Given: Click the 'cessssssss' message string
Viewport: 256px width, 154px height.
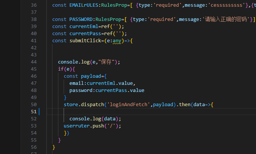Looking at the screenshot, I should coord(226,5).
